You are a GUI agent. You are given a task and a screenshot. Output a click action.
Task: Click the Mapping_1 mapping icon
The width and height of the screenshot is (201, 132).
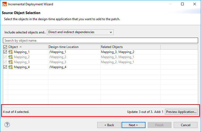11,52
